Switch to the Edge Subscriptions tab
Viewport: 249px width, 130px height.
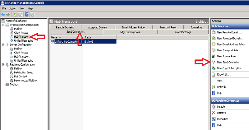[130, 32]
